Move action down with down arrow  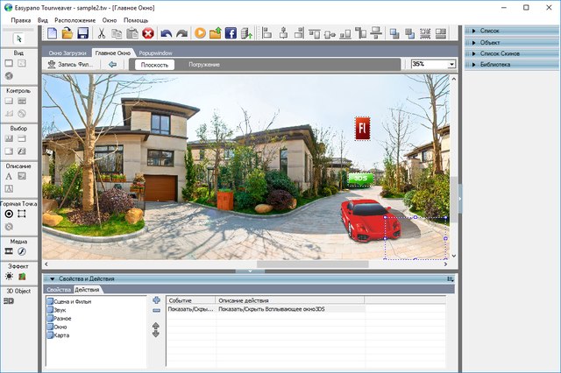click(x=156, y=334)
